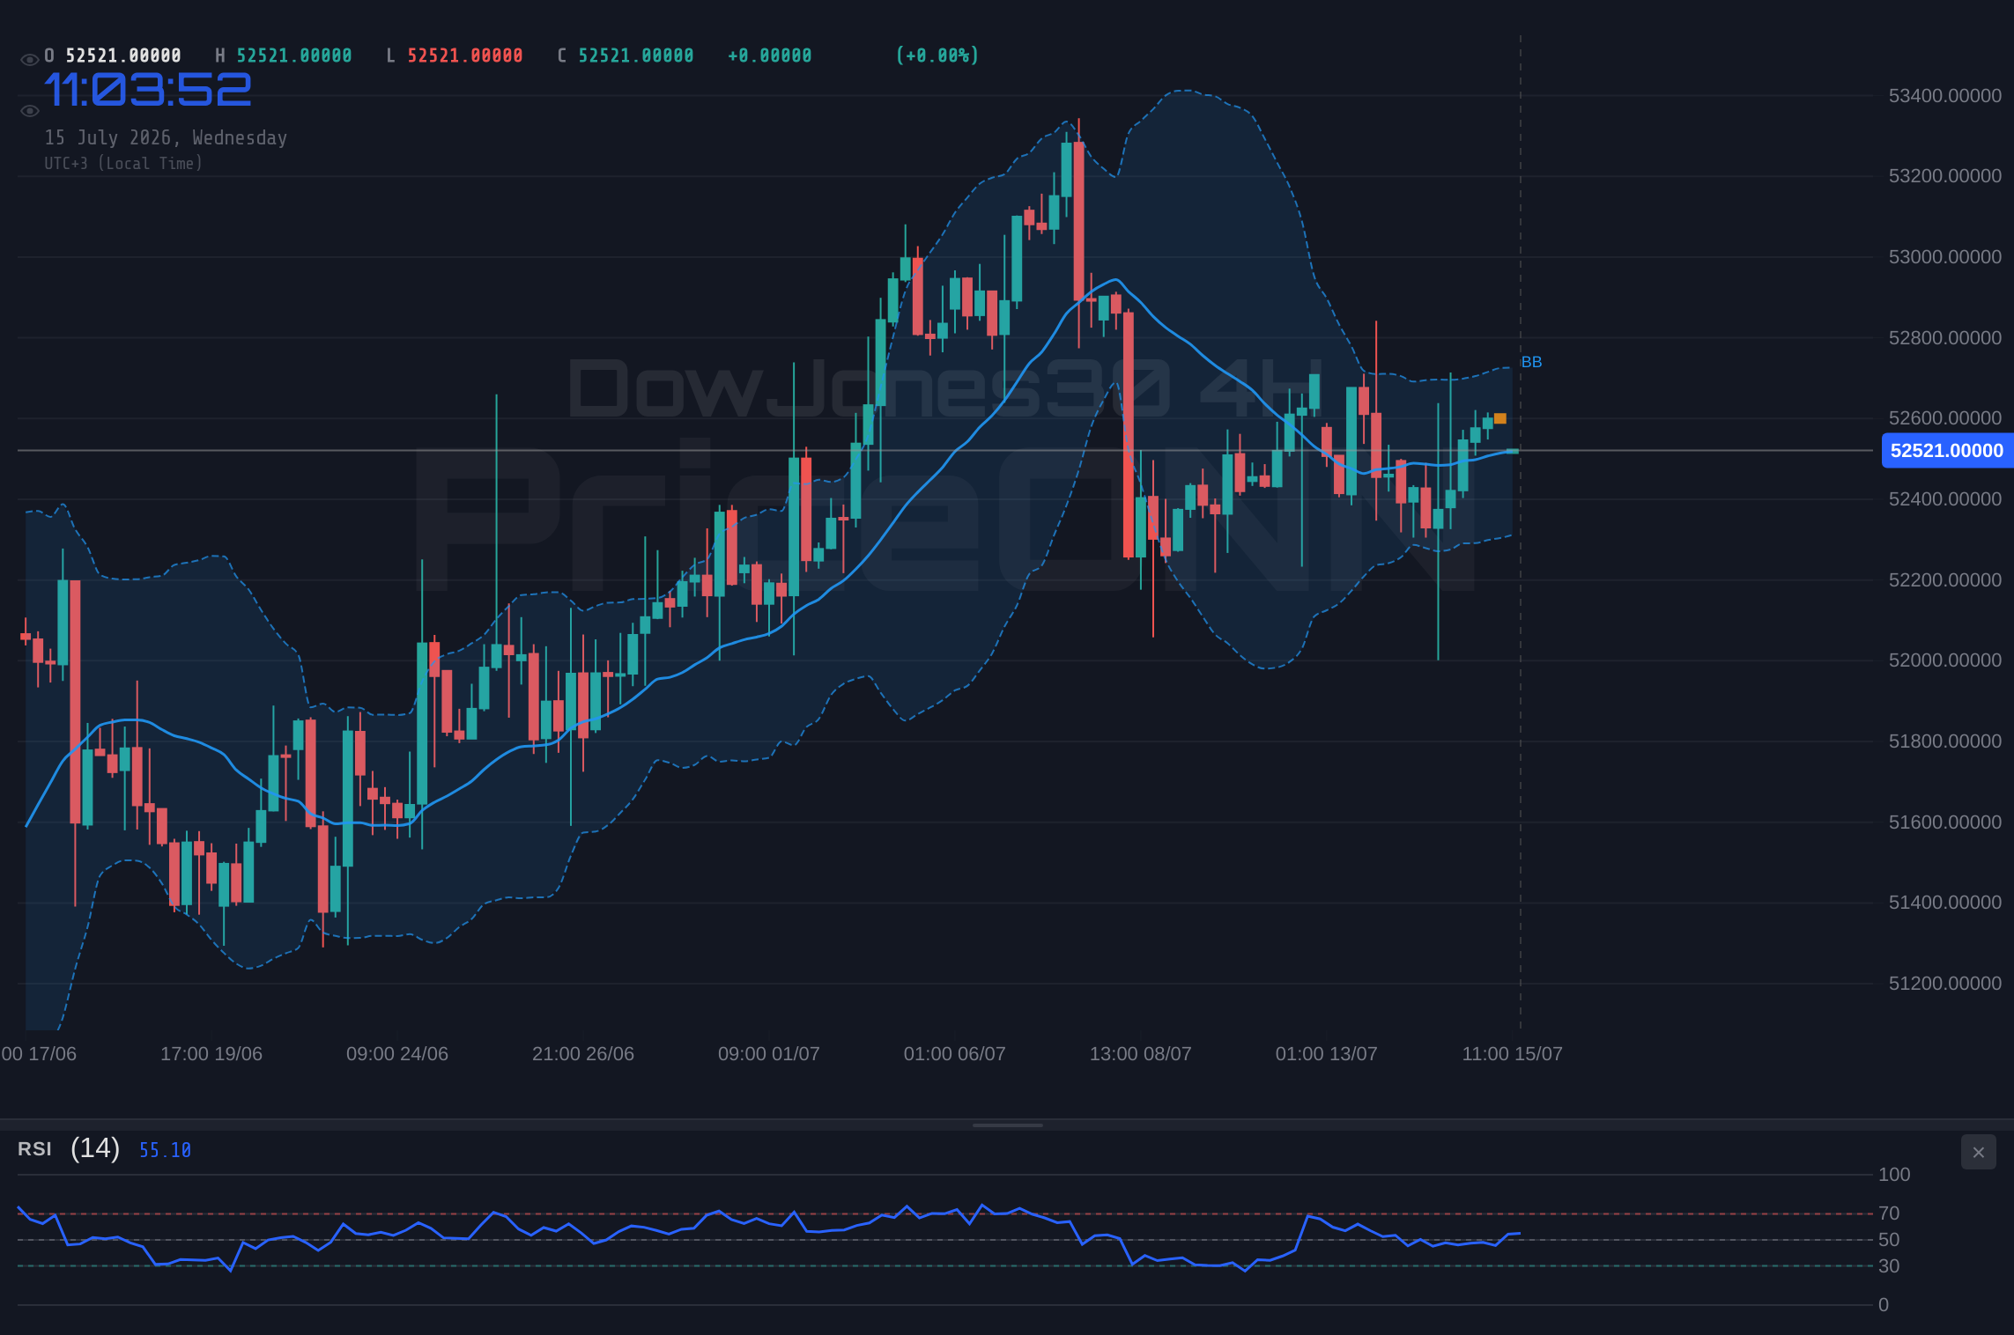Click the RSI period (14) setting

click(x=95, y=1148)
